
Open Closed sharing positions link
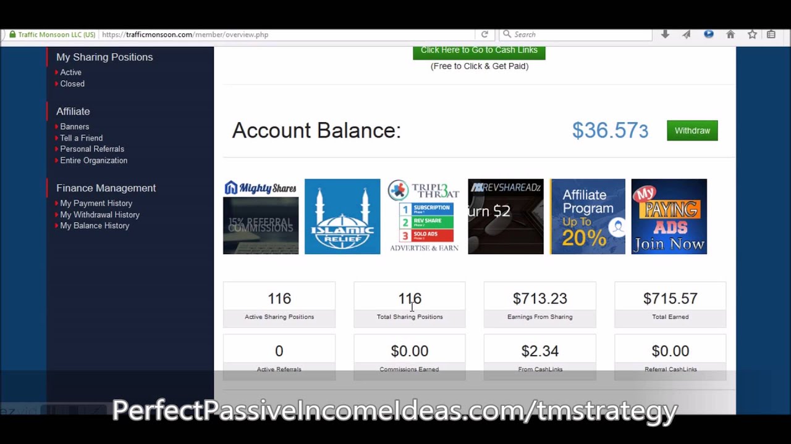72,84
